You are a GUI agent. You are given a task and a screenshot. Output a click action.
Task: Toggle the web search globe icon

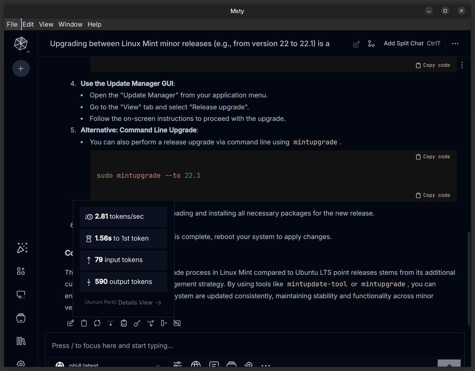tap(196, 365)
